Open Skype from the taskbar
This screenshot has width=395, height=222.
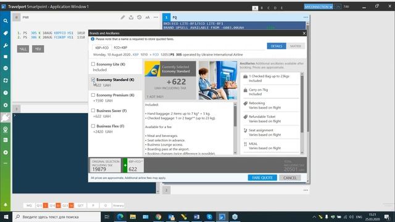[209, 216]
